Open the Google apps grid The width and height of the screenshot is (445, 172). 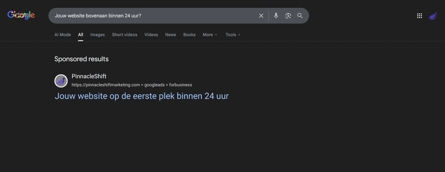coord(419,16)
